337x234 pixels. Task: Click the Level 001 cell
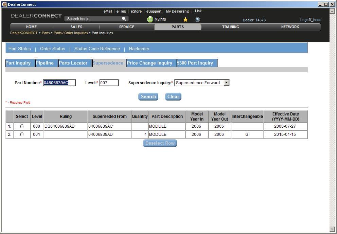click(x=37, y=134)
